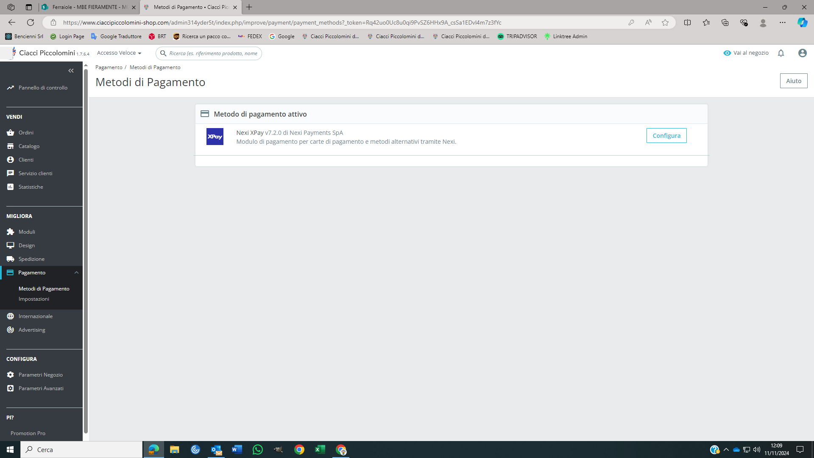Open browser Settings and more menu
The image size is (814, 458).
coord(782,22)
